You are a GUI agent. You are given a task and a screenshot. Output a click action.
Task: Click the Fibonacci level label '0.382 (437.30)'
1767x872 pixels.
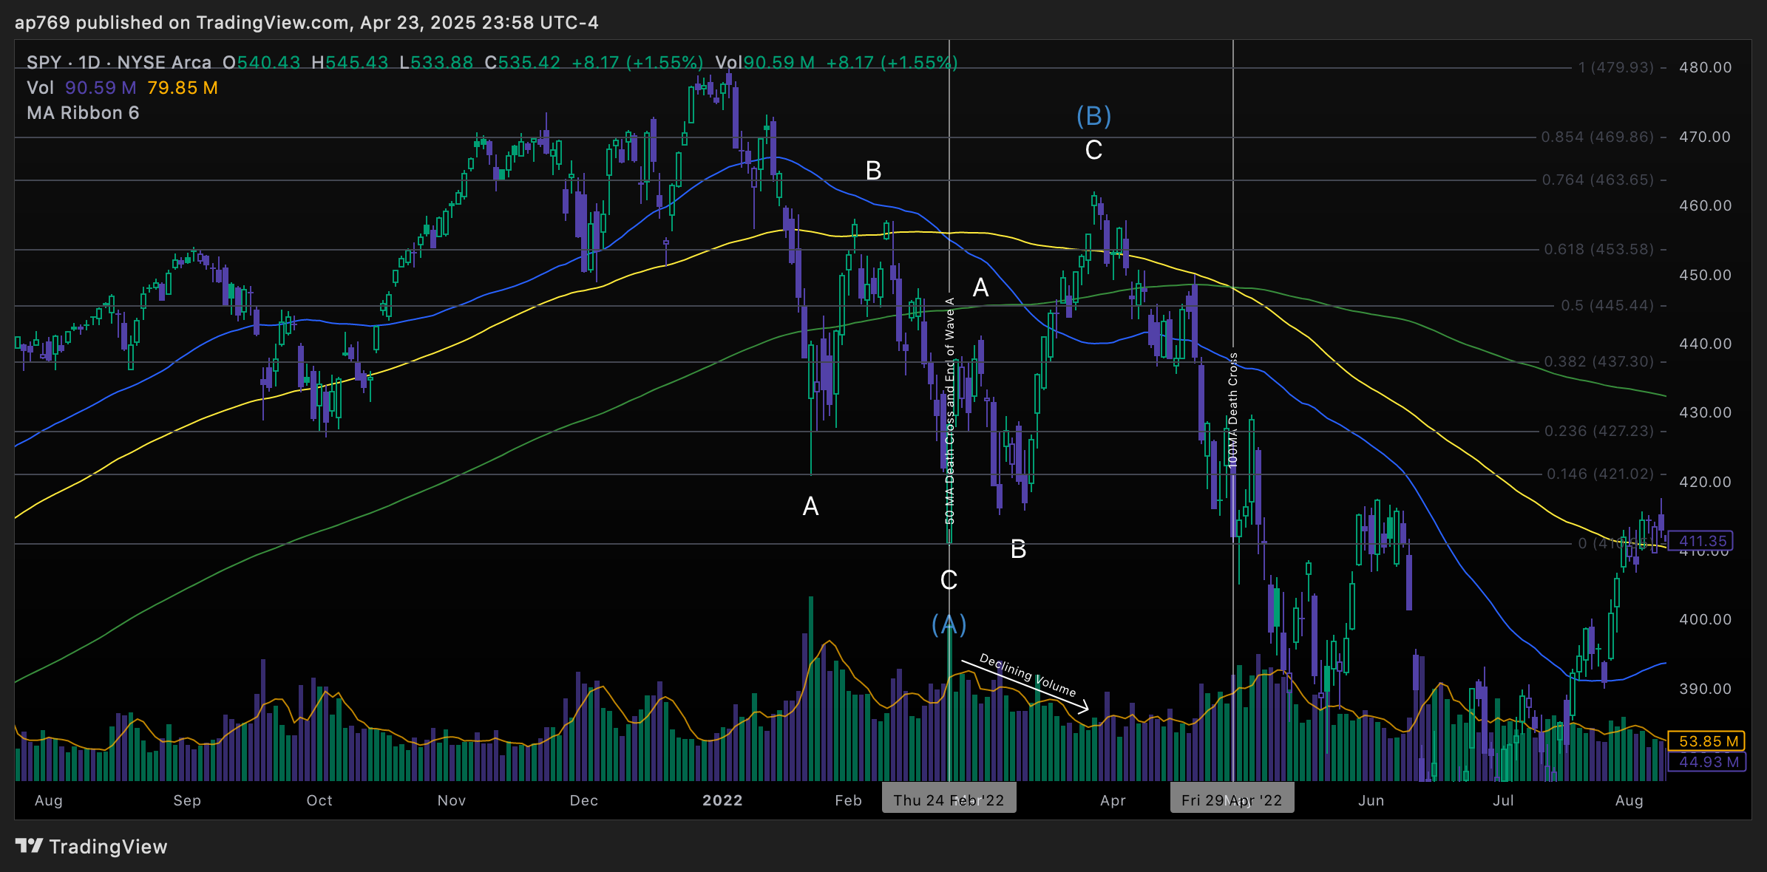click(x=1598, y=361)
